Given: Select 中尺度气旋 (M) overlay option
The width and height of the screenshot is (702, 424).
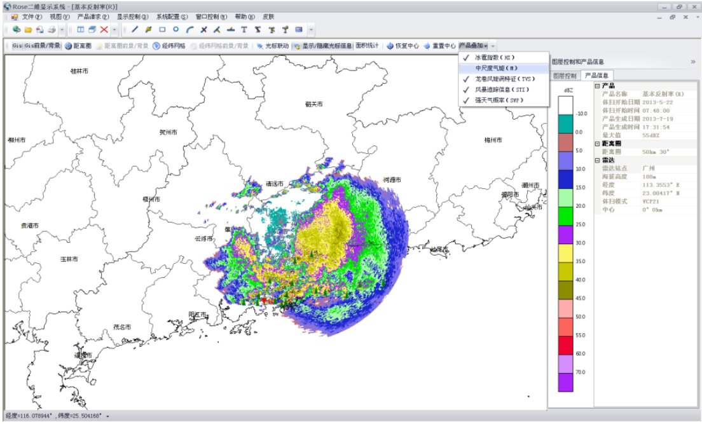Looking at the screenshot, I should click(x=504, y=68).
